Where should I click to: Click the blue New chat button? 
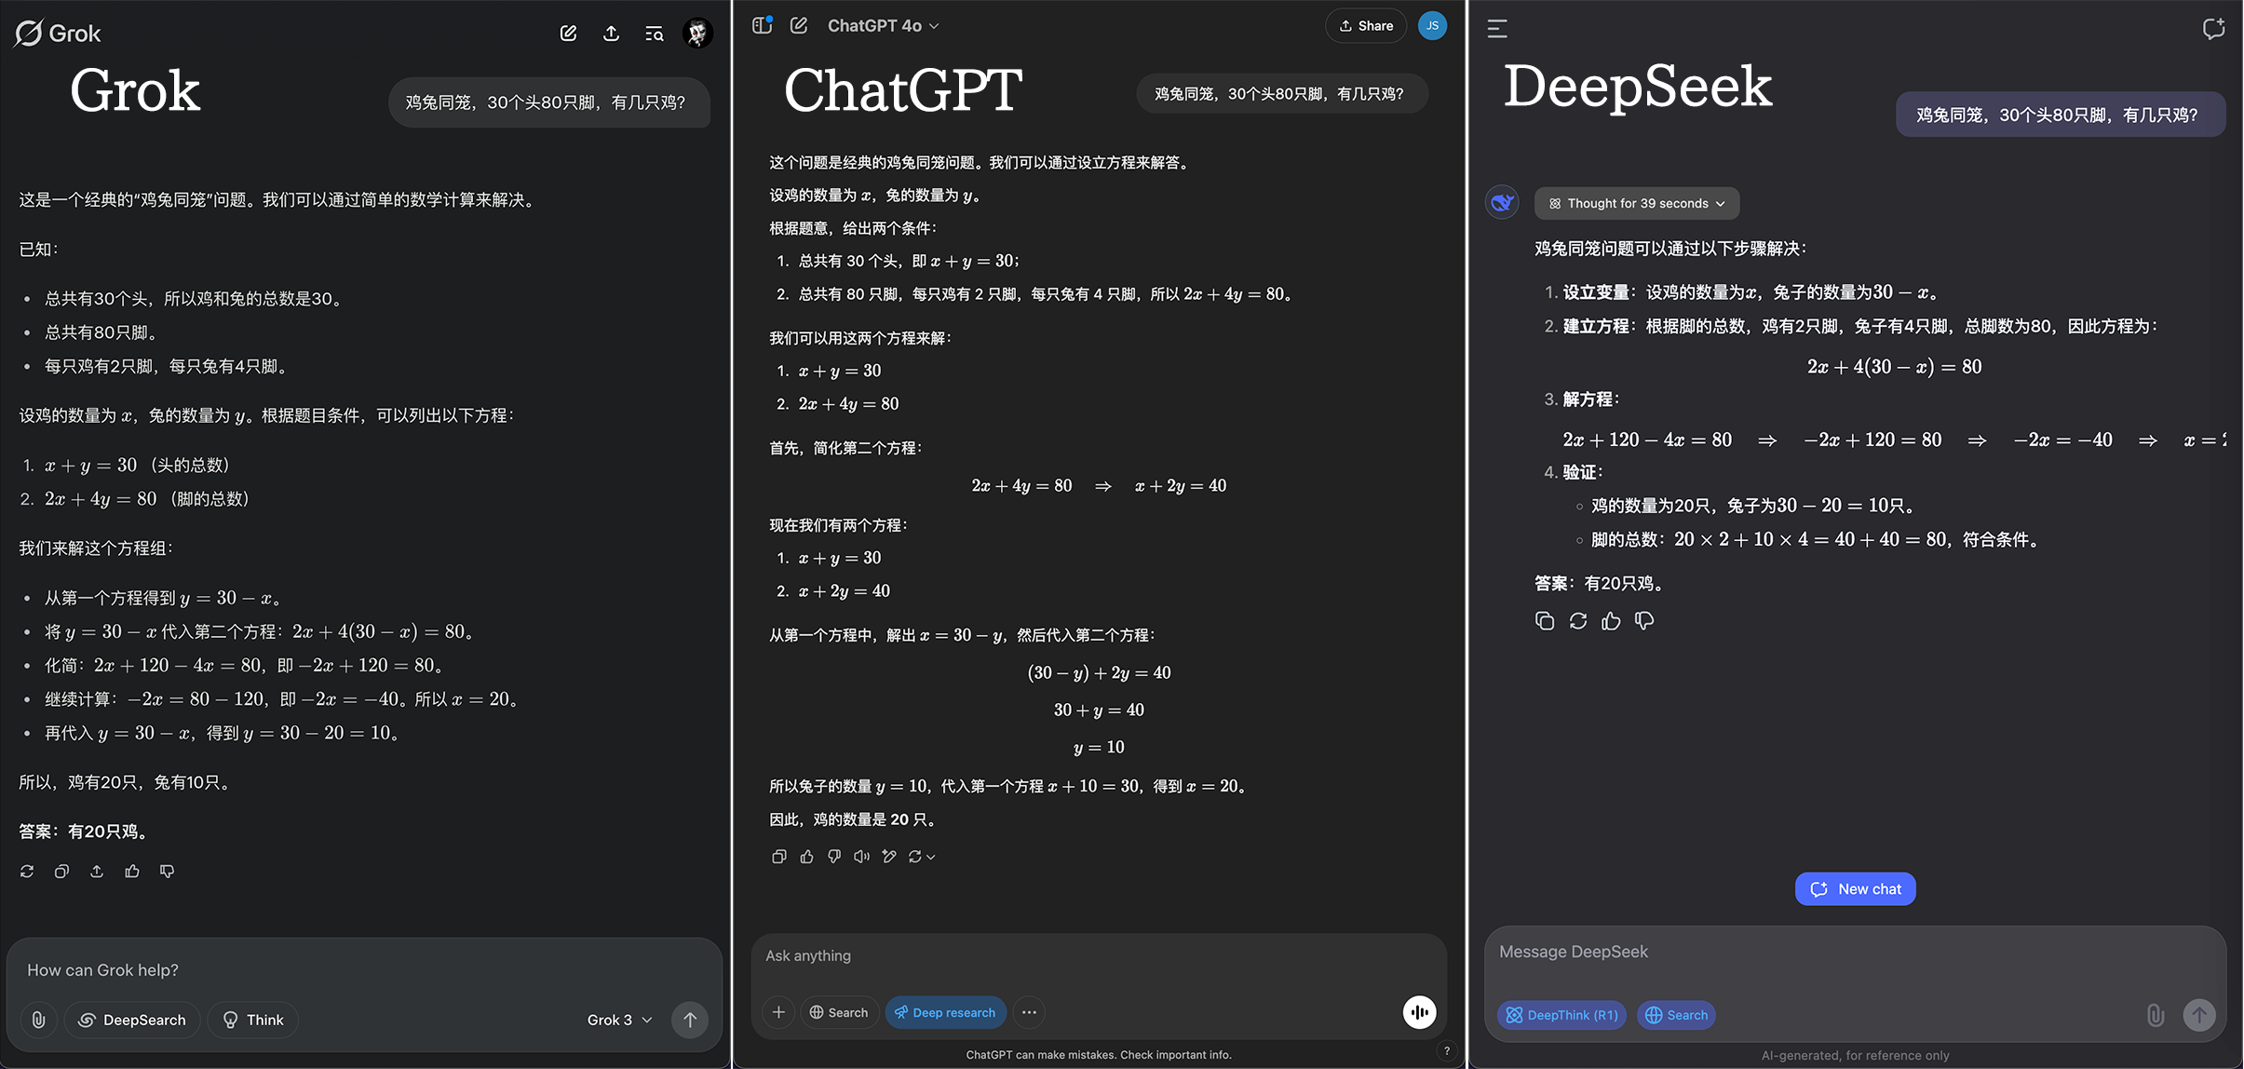click(x=1855, y=889)
